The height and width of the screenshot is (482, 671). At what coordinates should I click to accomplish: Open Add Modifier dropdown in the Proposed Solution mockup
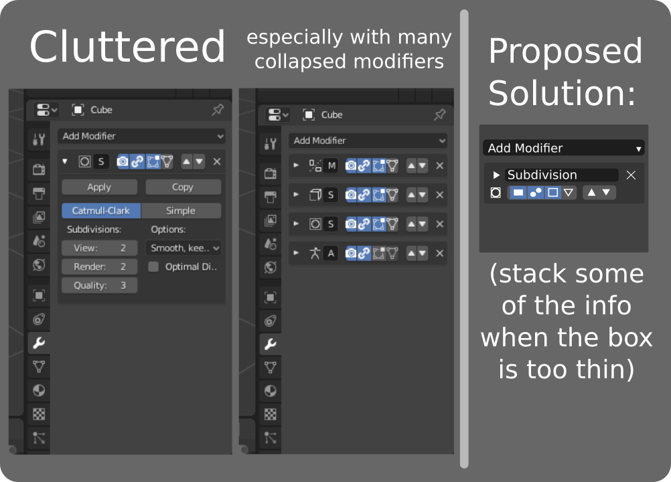tap(564, 148)
